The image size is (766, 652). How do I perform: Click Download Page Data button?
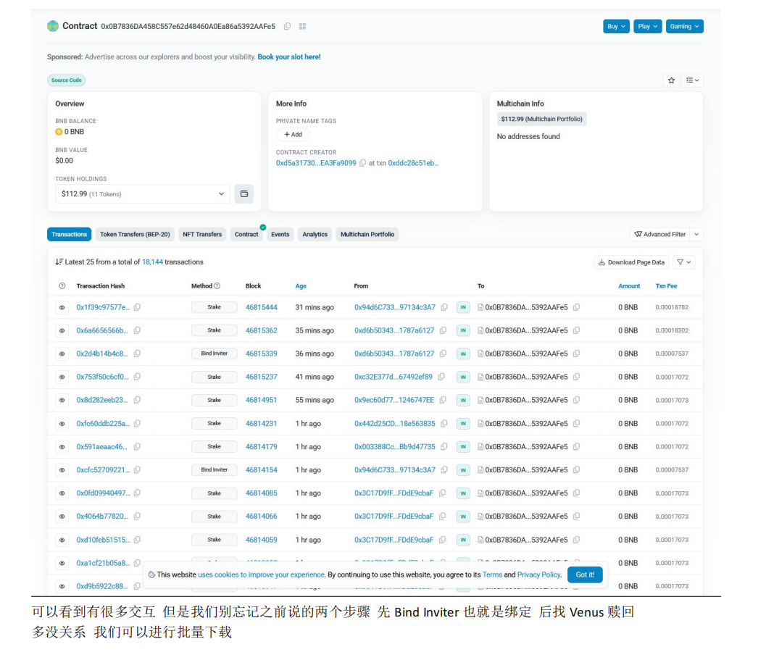tap(630, 262)
